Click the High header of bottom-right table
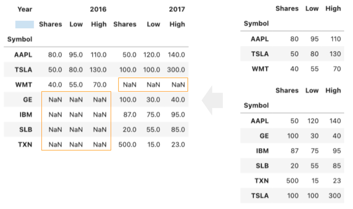This screenshot has width=353, height=209. tap(333, 90)
